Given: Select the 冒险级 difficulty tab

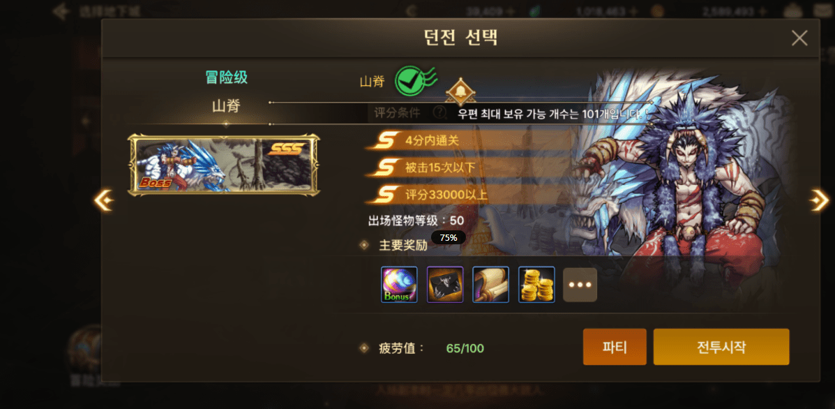Looking at the screenshot, I should pos(226,77).
